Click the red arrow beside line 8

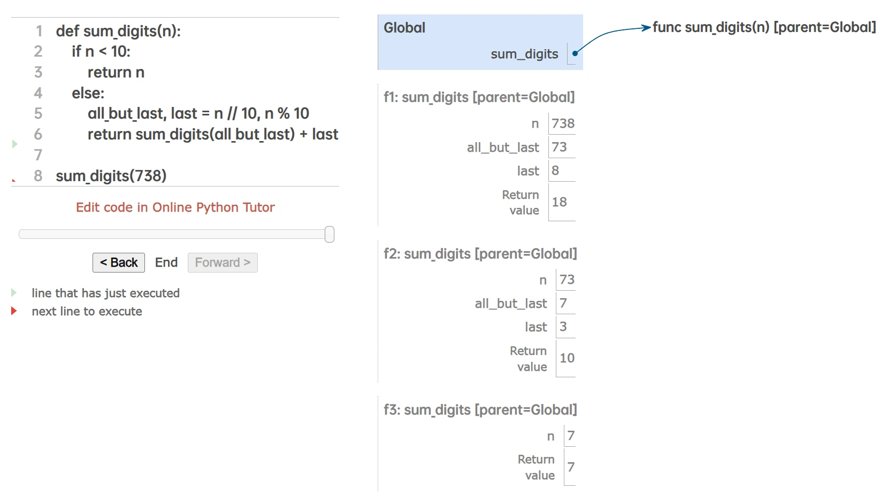click(14, 180)
